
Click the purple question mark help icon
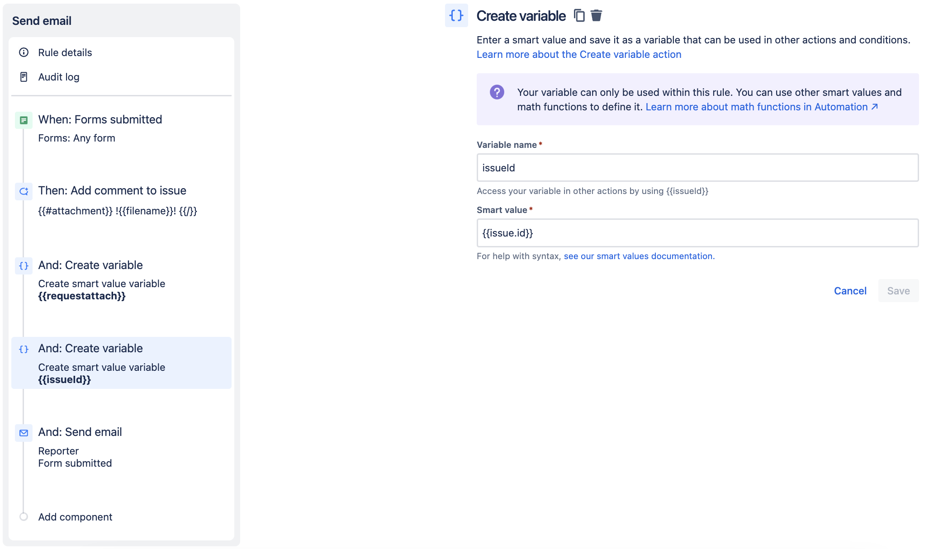click(497, 92)
